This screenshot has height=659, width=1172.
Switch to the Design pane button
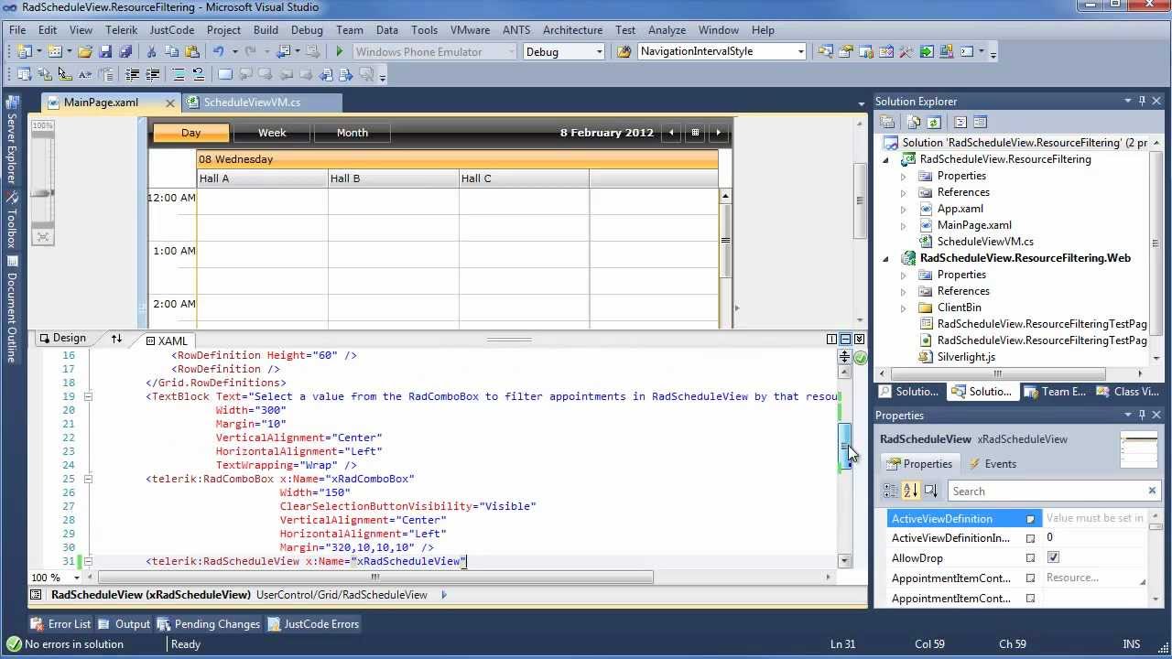coord(61,339)
